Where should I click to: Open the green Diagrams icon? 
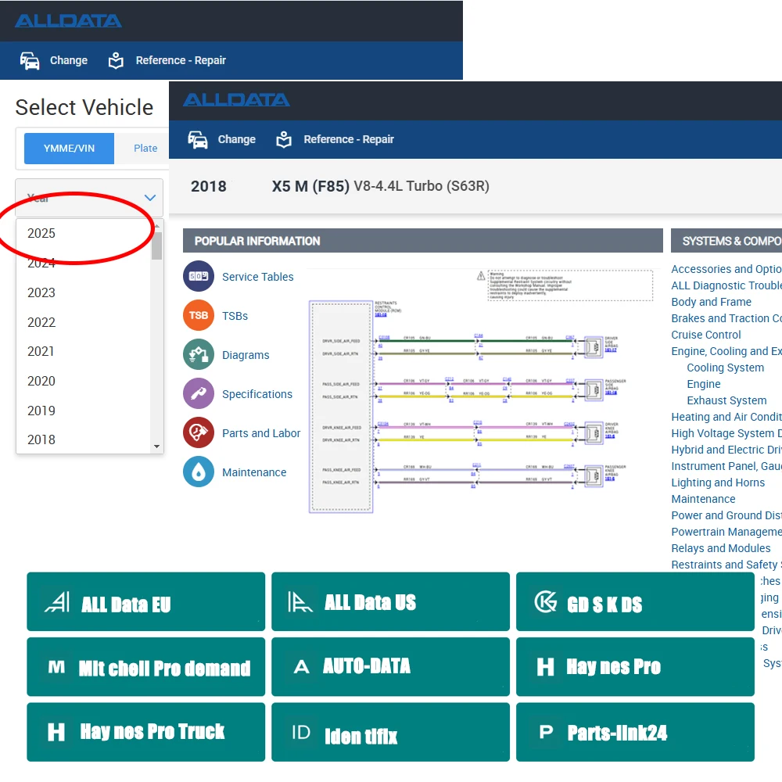(199, 354)
